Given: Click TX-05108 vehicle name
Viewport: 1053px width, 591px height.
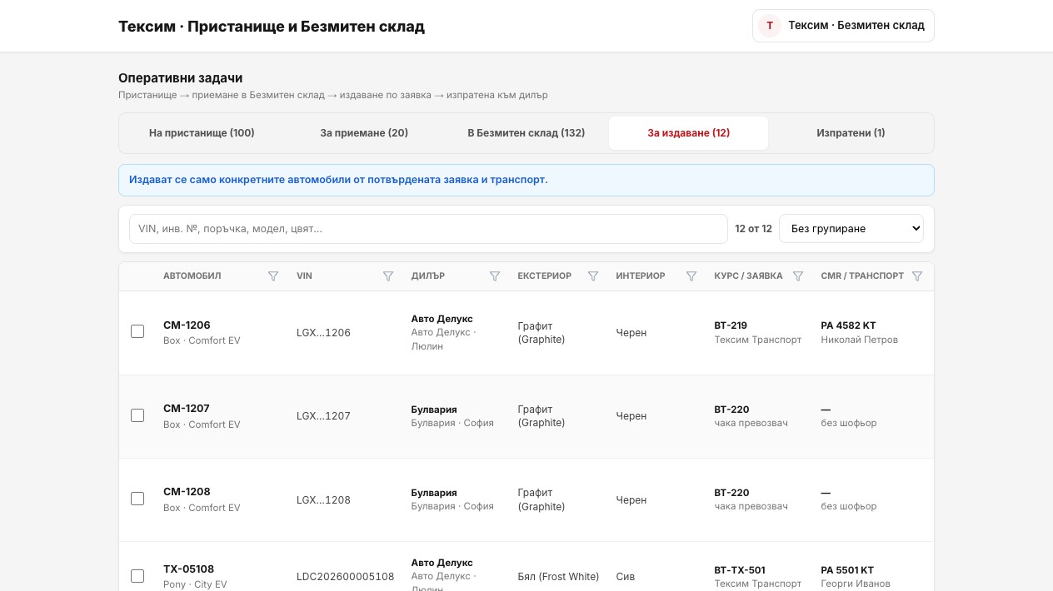Looking at the screenshot, I should tap(188, 569).
